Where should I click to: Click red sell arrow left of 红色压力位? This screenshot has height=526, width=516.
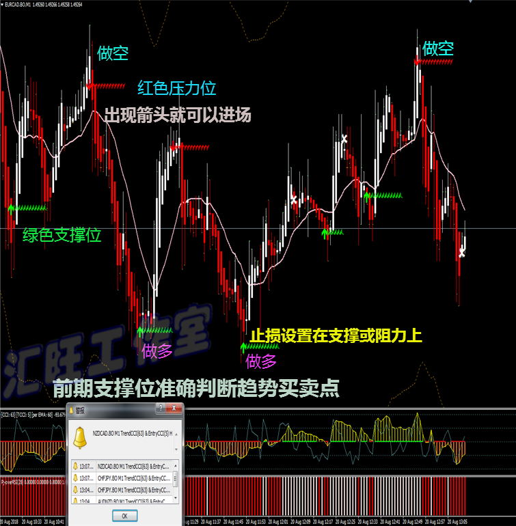point(91,86)
